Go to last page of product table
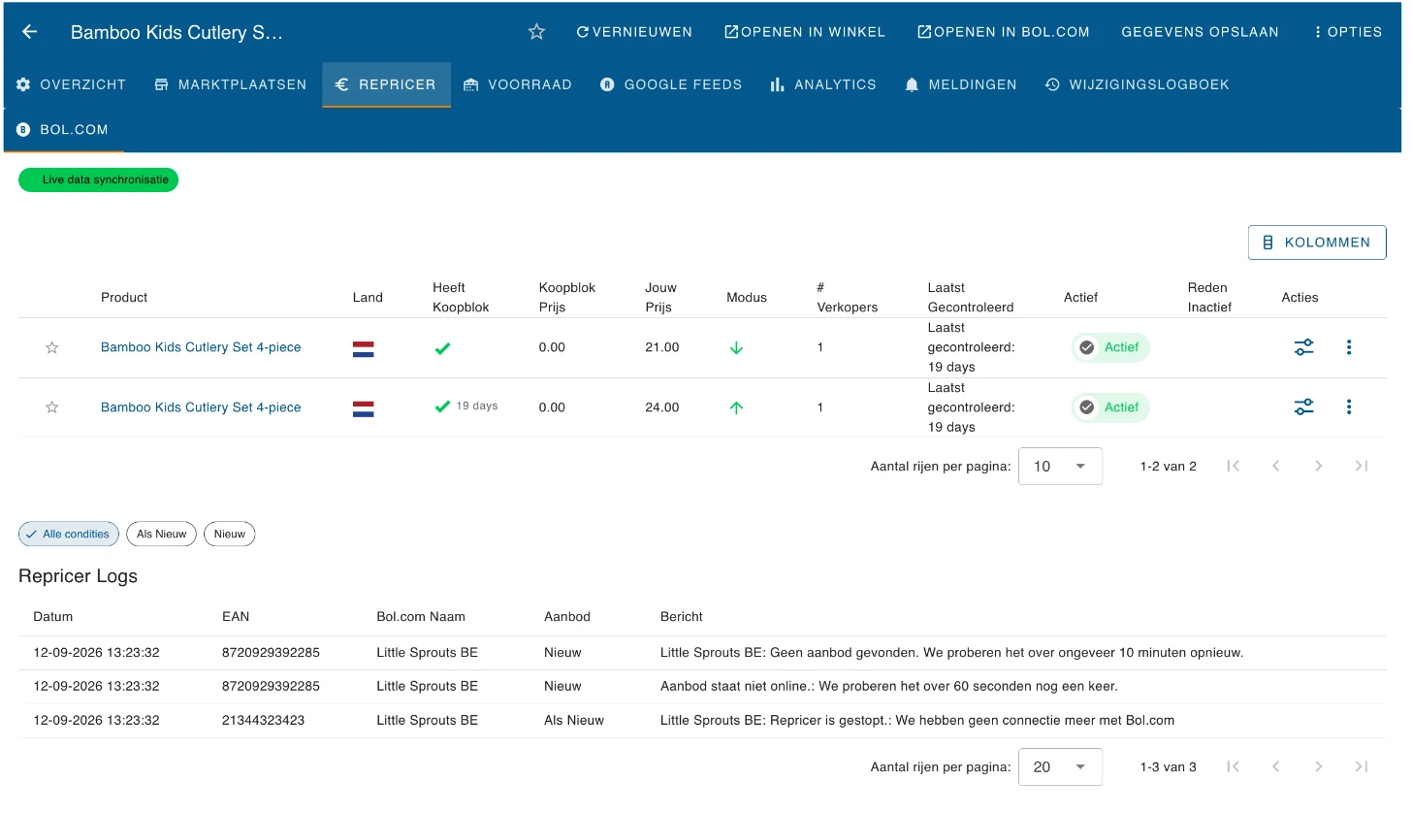Viewport: 1412px width, 813px height. tap(1362, 467)
